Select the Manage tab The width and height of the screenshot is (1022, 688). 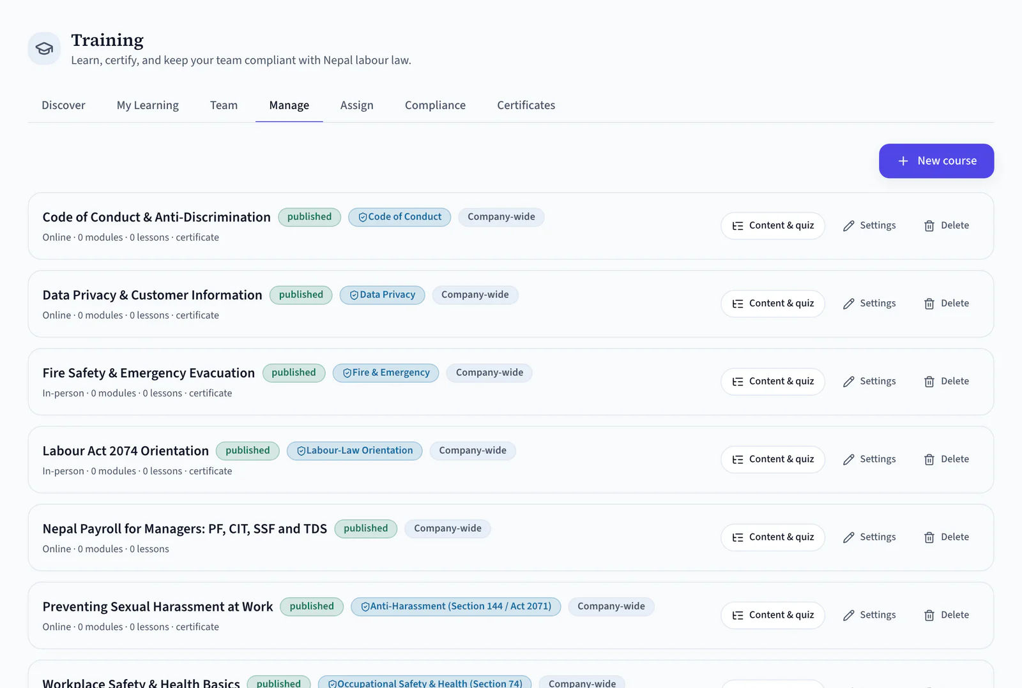pyautogui.click(x=289, y=105)
